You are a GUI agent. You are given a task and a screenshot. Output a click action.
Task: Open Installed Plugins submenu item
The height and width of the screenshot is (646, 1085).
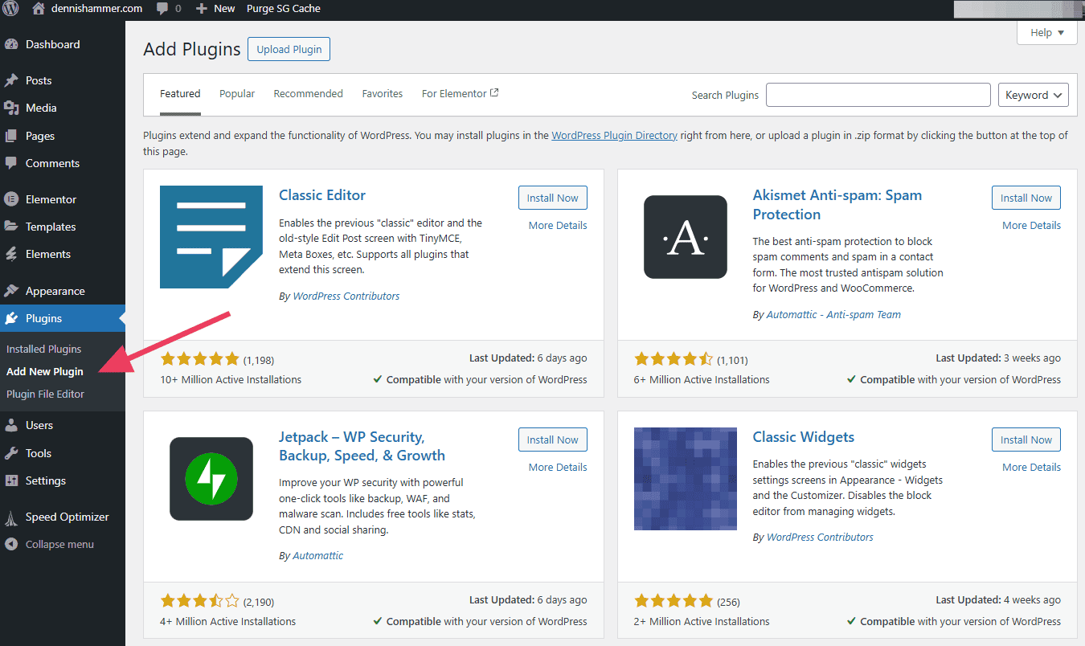point(44,349)
